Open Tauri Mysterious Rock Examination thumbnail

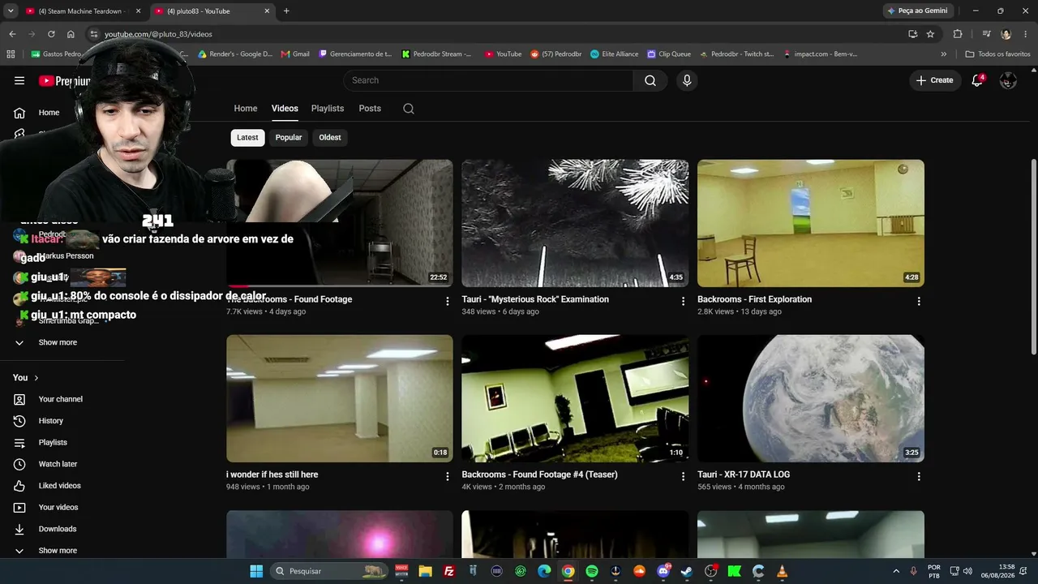(575, 223)
